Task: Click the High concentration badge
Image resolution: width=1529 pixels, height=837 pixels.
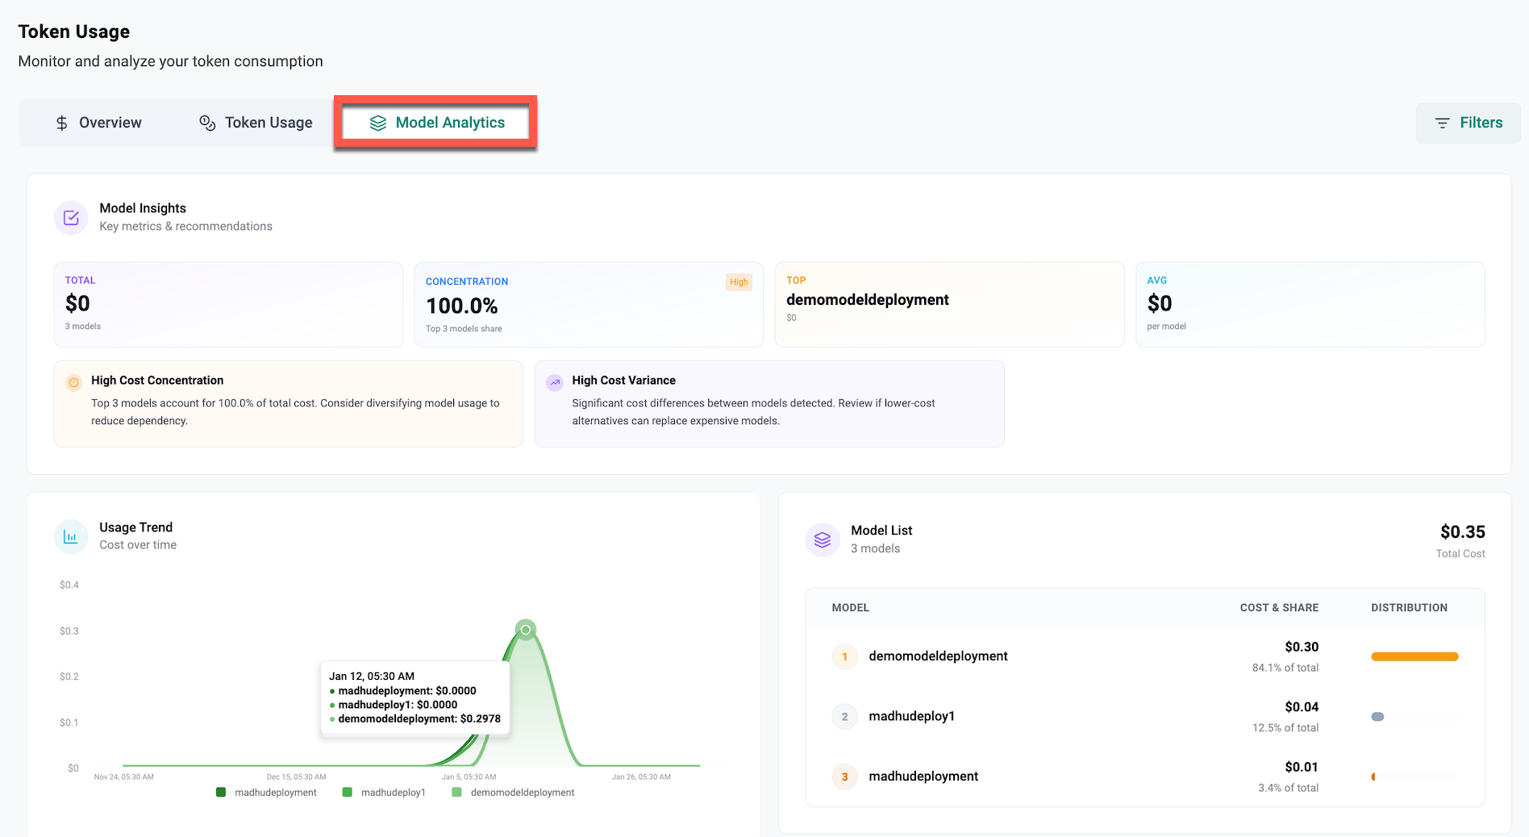Action: 739,282
